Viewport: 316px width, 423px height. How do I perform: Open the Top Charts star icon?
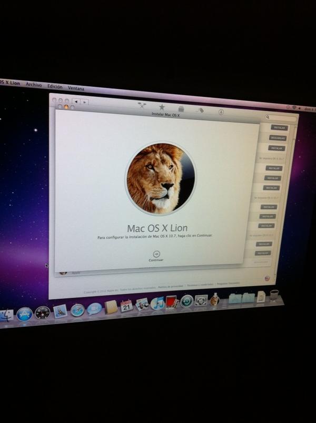162,107
